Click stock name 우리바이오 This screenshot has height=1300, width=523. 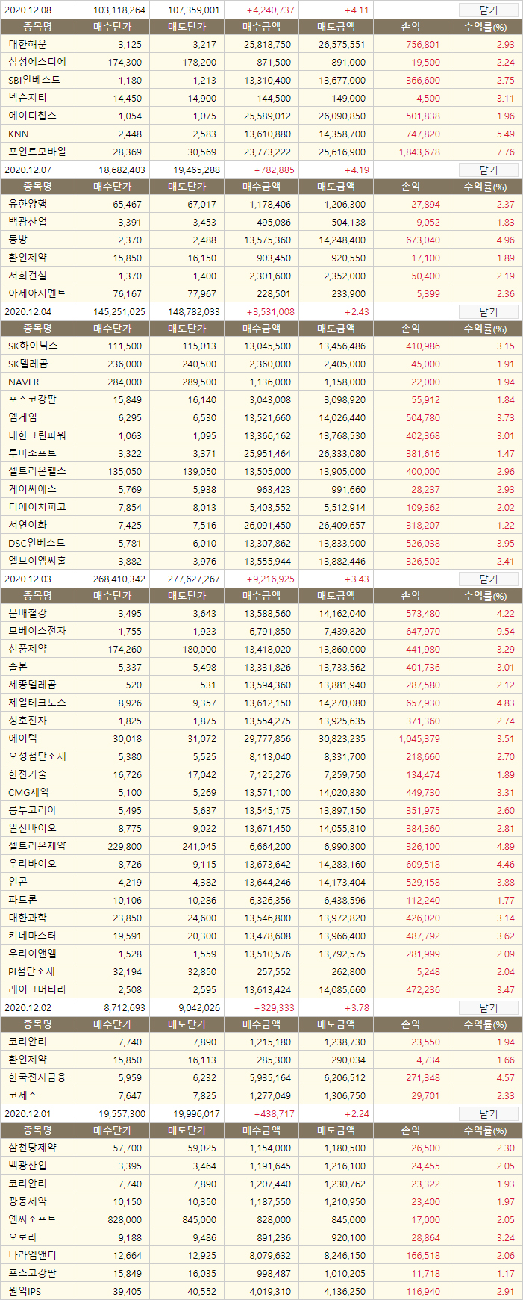click(x=32, y=864)
